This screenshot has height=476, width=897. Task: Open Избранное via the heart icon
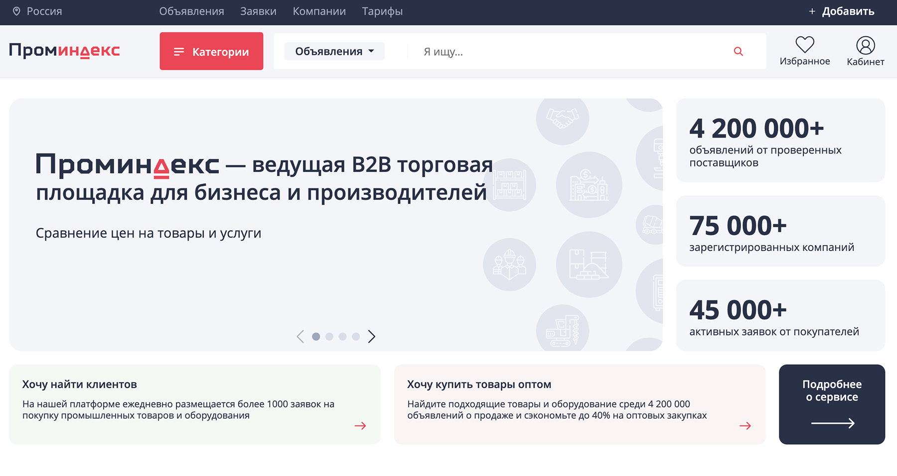tap(805, 51)
